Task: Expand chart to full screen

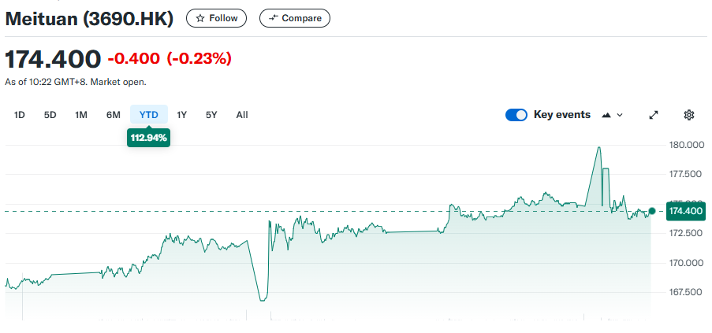Action: pos(654,115)
